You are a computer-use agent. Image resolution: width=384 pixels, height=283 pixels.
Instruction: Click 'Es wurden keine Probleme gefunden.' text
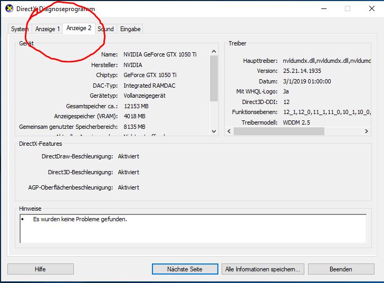80,219
